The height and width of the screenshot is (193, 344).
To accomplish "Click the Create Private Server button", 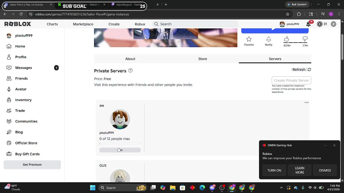I will pos(291,80).
